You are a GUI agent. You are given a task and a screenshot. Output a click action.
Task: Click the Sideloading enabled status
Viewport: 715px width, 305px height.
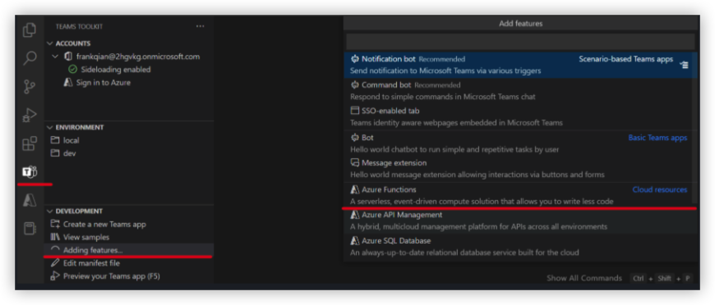pos(115,70)
